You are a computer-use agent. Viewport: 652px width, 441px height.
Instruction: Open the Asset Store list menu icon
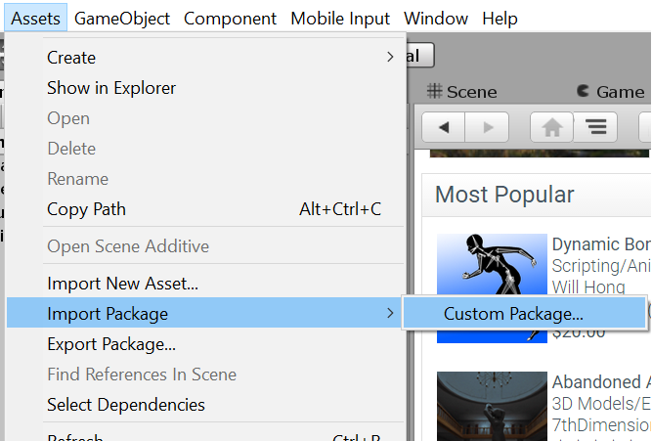tap(595, 127)
